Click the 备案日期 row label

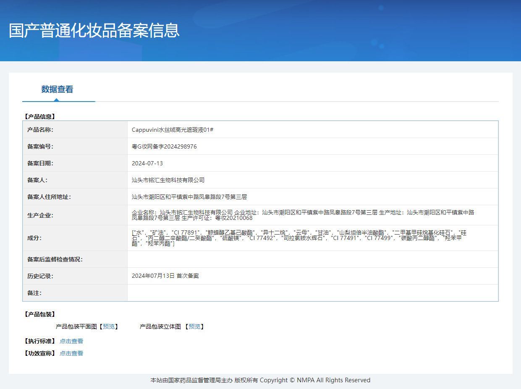pyautogui.click(x=40, y=163)
